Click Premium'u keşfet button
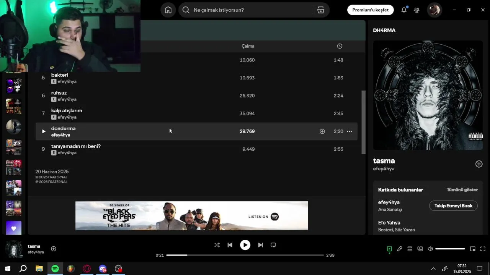The width and height of the screenshot is (490, 275). (x=371, y=10)
